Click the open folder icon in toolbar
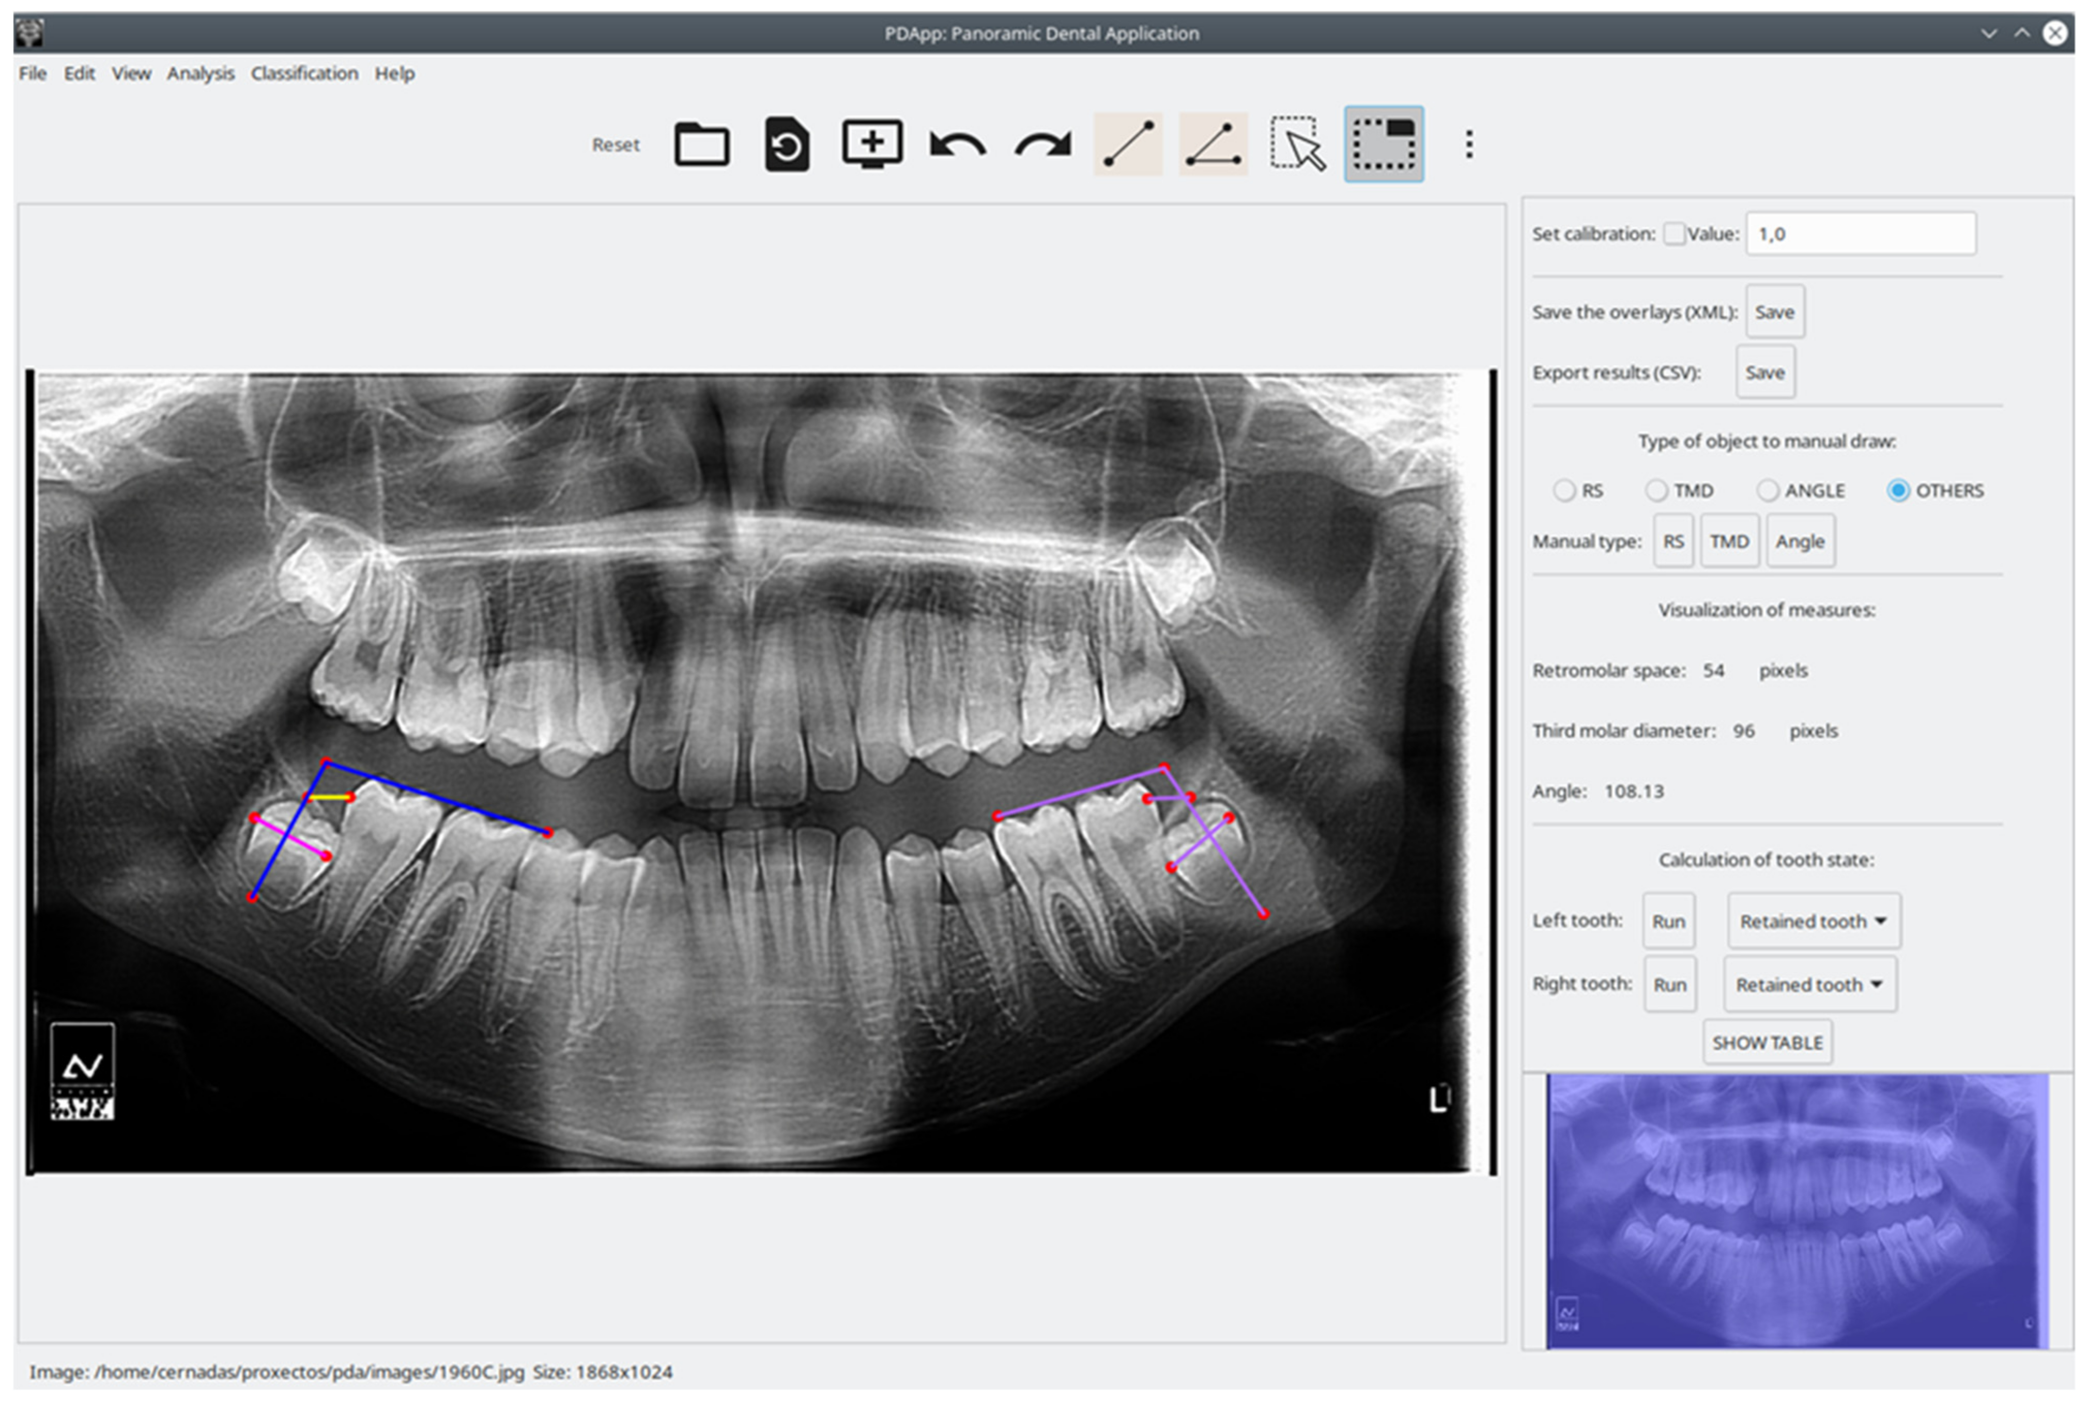This screenshot has width=2088, height=1402. pos(701,144)
